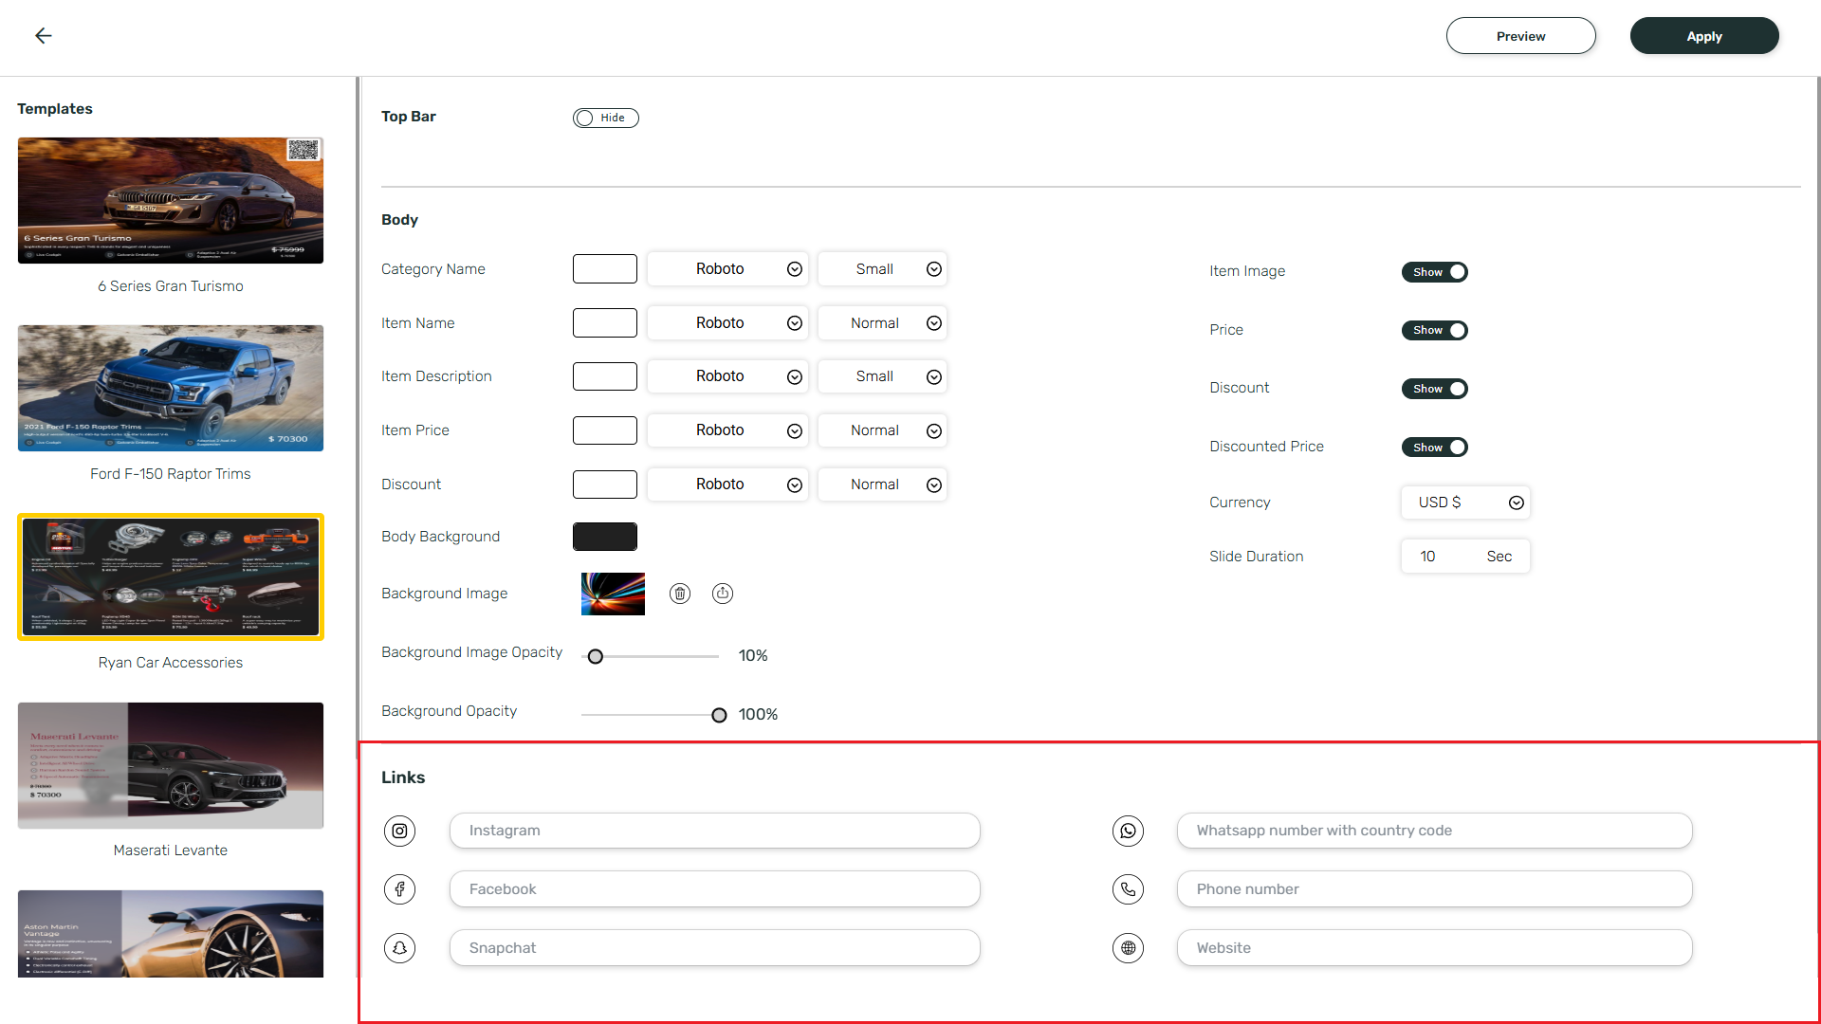
Task: Click the Instagram icon in Links
Action: [400, 831]
